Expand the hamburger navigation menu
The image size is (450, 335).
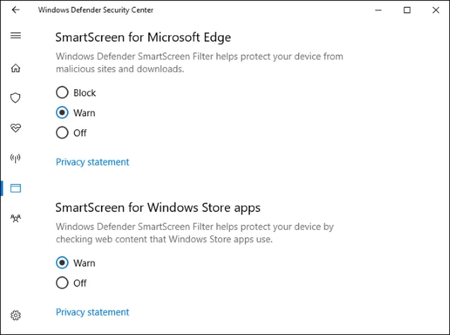click(16, 36)
